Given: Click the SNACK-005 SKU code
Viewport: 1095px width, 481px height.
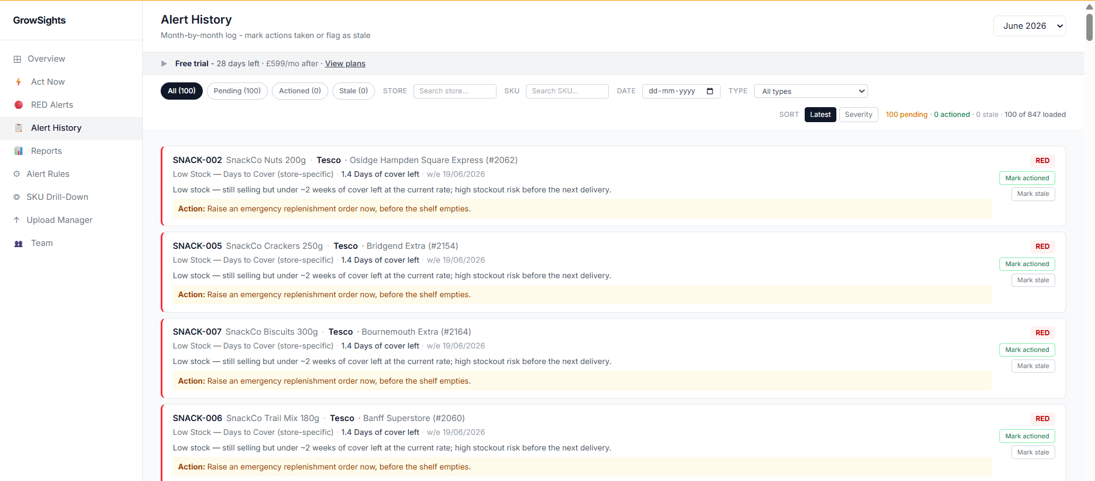Looking at the screenshot, I should (x=197, y=246).
